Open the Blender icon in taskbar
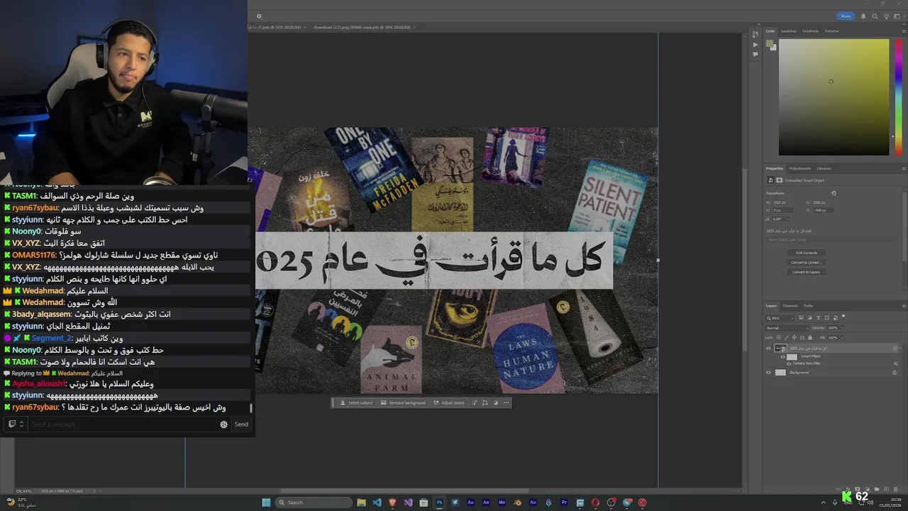 (x=518, y=502)
